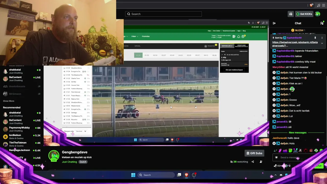The image size is (327, 184).
Task: Jump to New messages in chat
Action: click(x=298, y=133)
